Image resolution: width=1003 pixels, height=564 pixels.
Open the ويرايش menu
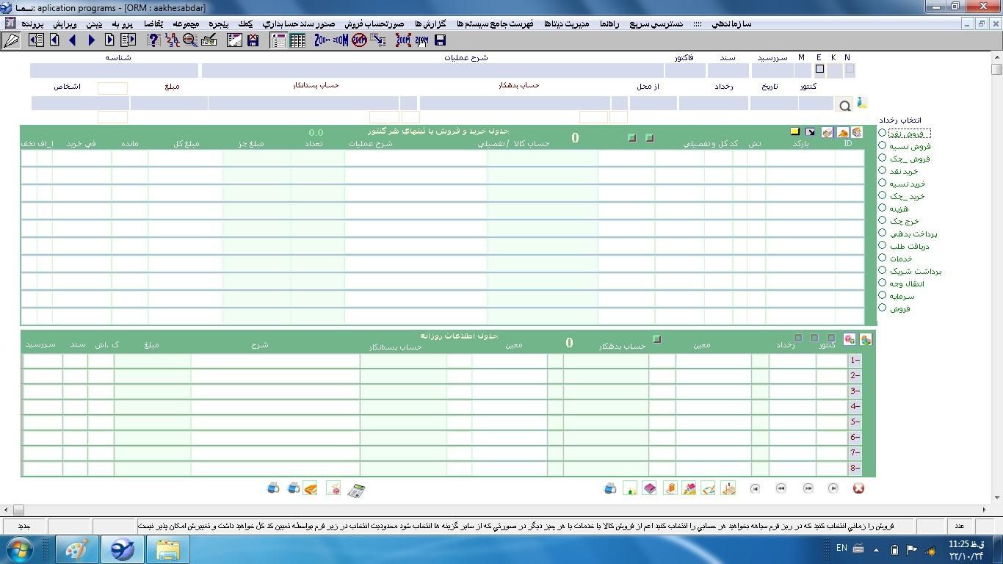point(64,23)
